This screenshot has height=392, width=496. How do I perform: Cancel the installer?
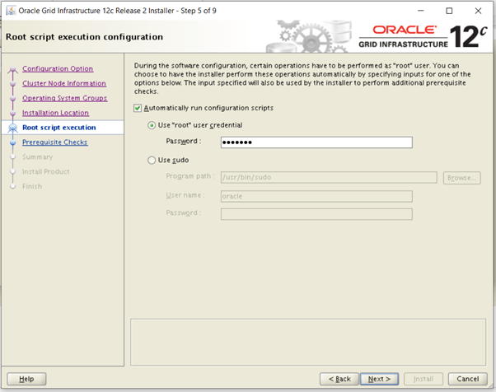point(467,379)
